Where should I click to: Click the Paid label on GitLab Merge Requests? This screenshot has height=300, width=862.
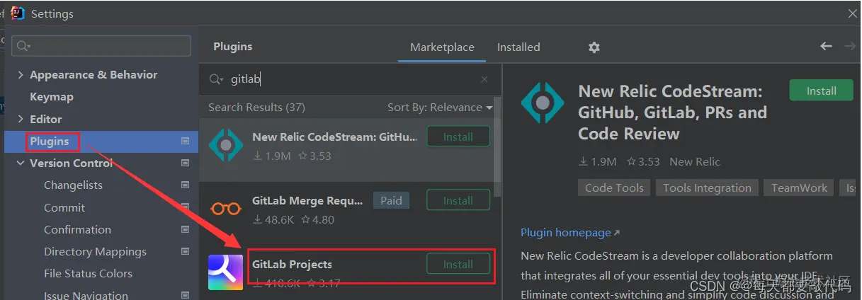[x=391, y=200]
